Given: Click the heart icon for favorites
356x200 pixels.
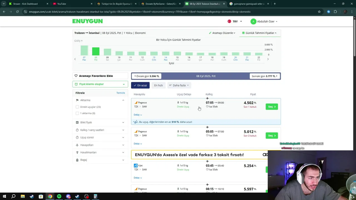Looking at the screenshot, I should coord(76,76).
